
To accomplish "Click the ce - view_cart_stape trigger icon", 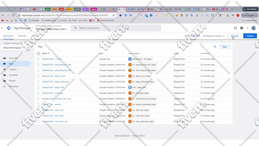I will [x=130, y=110].
